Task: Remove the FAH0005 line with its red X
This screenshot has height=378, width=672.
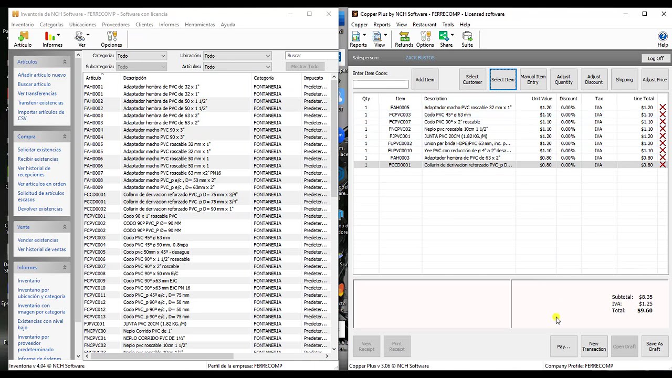Action: pos(663,108)
